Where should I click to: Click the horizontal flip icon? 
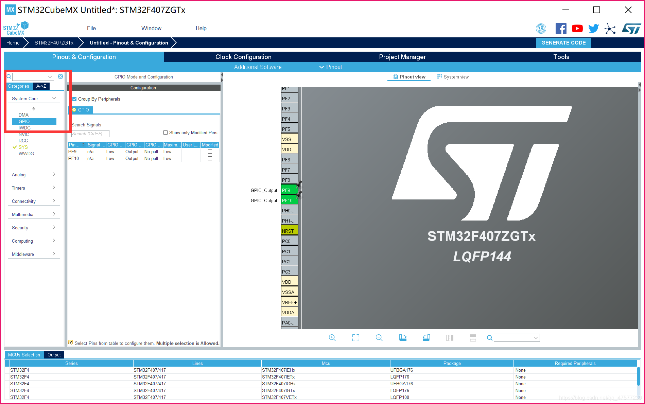[450, 338]
